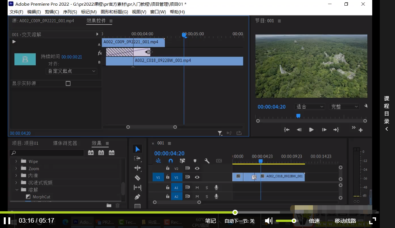Open the 编辑(E) menu
This screenshot has width=395, height=228.
(x=34, y=12)
